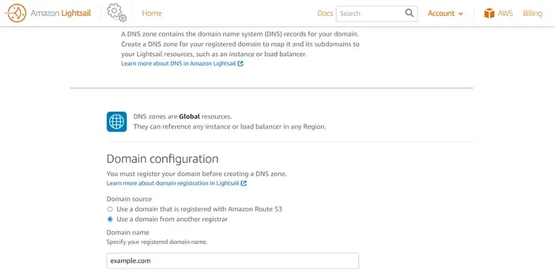Image resolution: width=555 pixels, height=277 pixels.
Task: Click the search magnifying glass icon
Action: 410,13
